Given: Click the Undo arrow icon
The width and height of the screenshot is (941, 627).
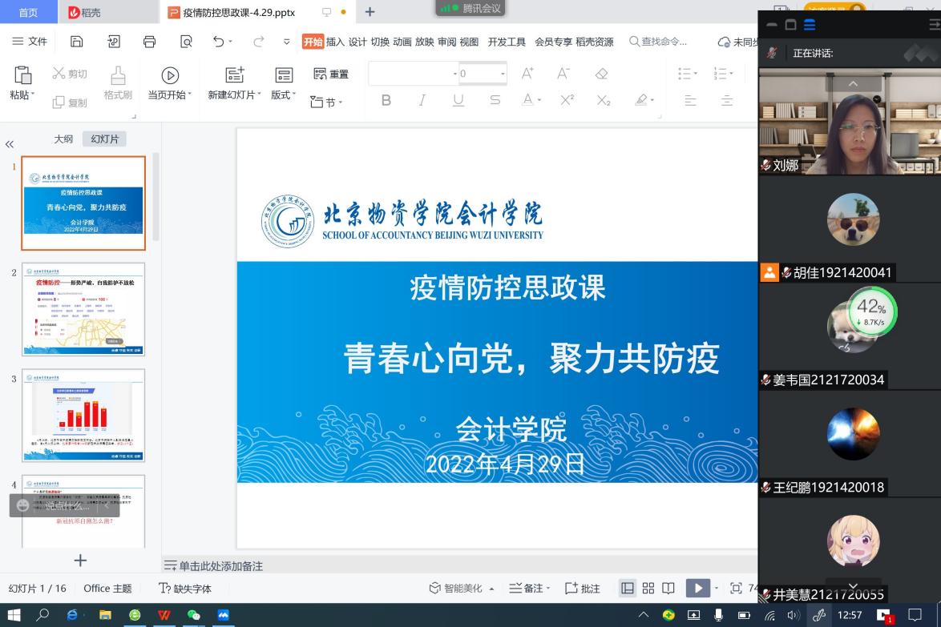Looking at the screenshot, I should (219, 42).
